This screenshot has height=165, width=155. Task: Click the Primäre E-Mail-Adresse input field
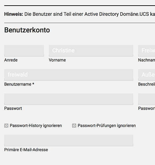(x=69, y=140)
